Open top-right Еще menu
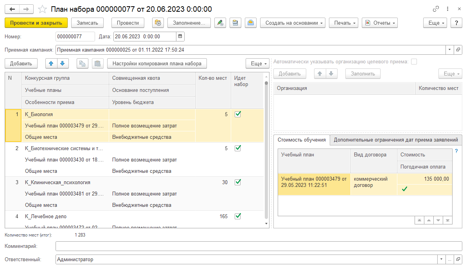467x269 pixels. (435, 23)
